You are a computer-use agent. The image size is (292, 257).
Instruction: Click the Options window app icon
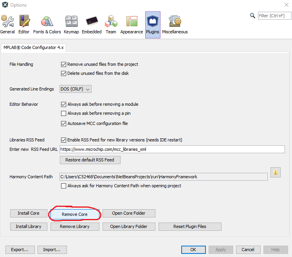pos(5,5)
